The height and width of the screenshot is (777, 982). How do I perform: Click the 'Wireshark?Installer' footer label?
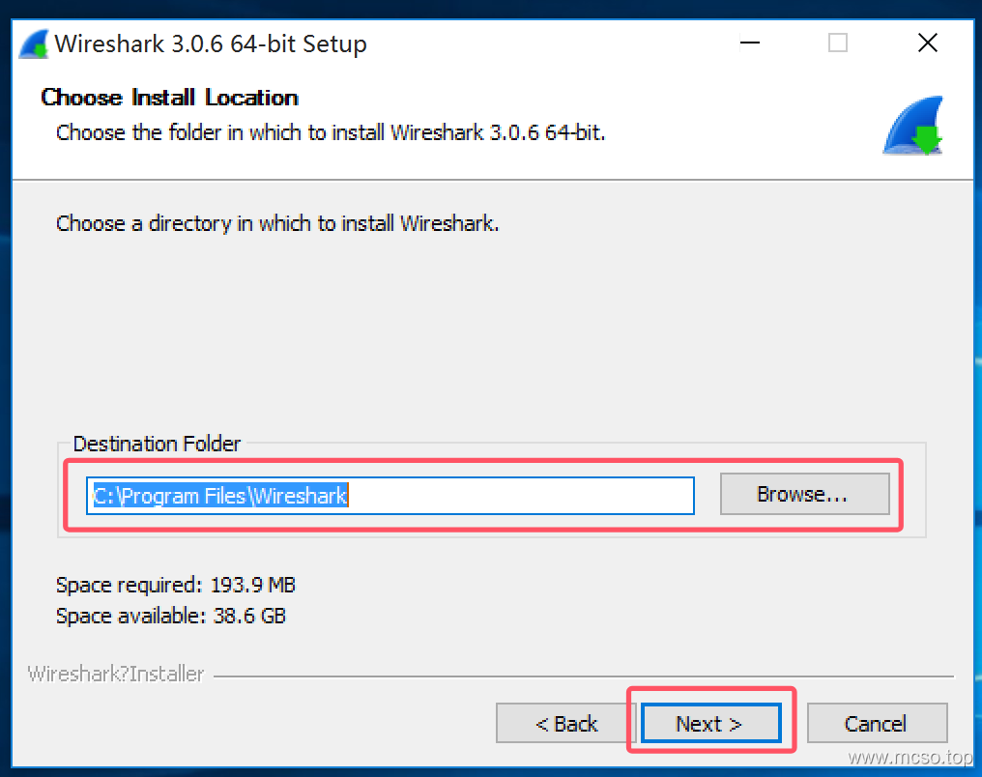pyautogui.click(x=116, y=674)
